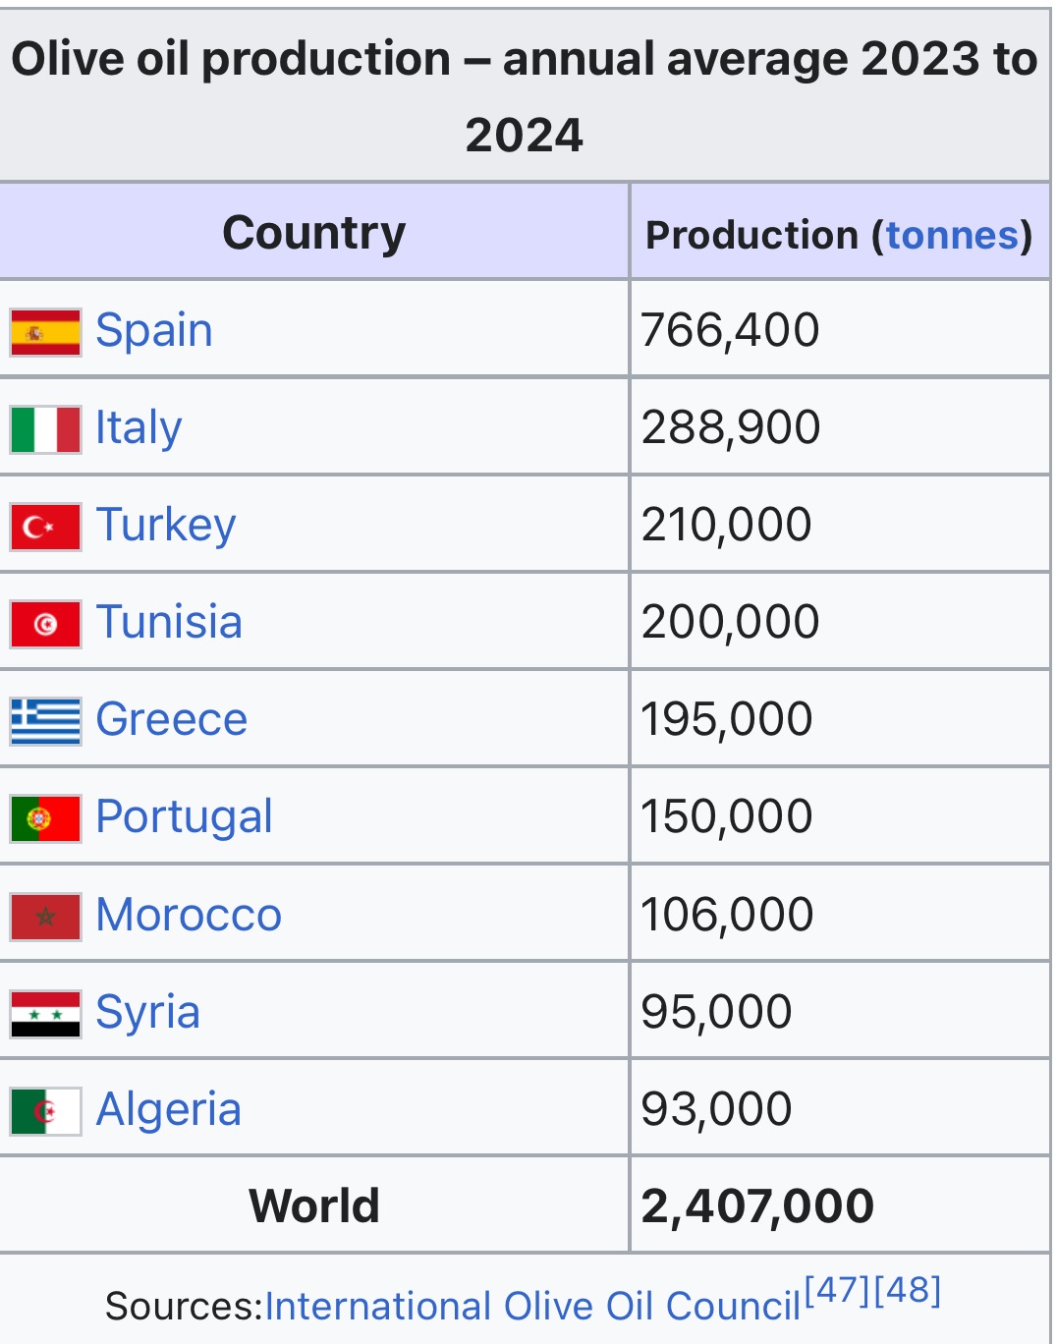Click the Algeria flag icon
The height and width of the screenshot is (1344, 1057).
point(45,1111)
